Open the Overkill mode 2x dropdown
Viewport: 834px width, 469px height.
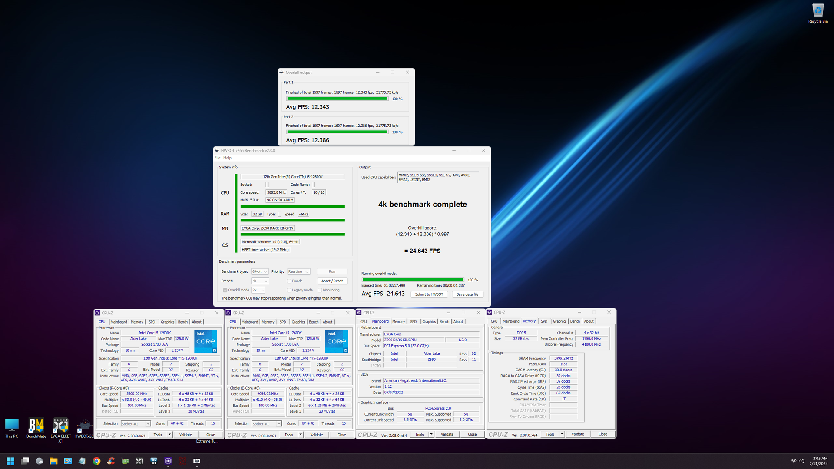point(258,290)
